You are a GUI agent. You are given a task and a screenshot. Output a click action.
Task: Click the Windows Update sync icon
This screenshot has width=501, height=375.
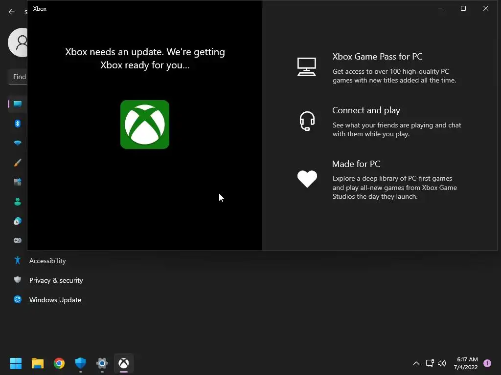[x=18, y=299]
